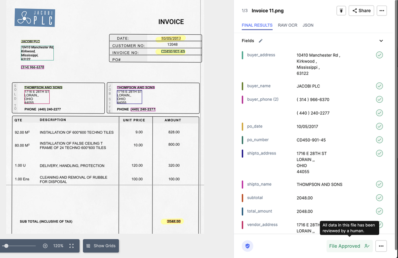Open the bottom-right ellipsis menu
The width and height of the screenshot is (398, 258).
click(381, 246)
